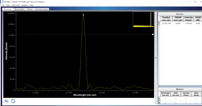
Task: Open the File menu
Action: (x=3, y=5)
